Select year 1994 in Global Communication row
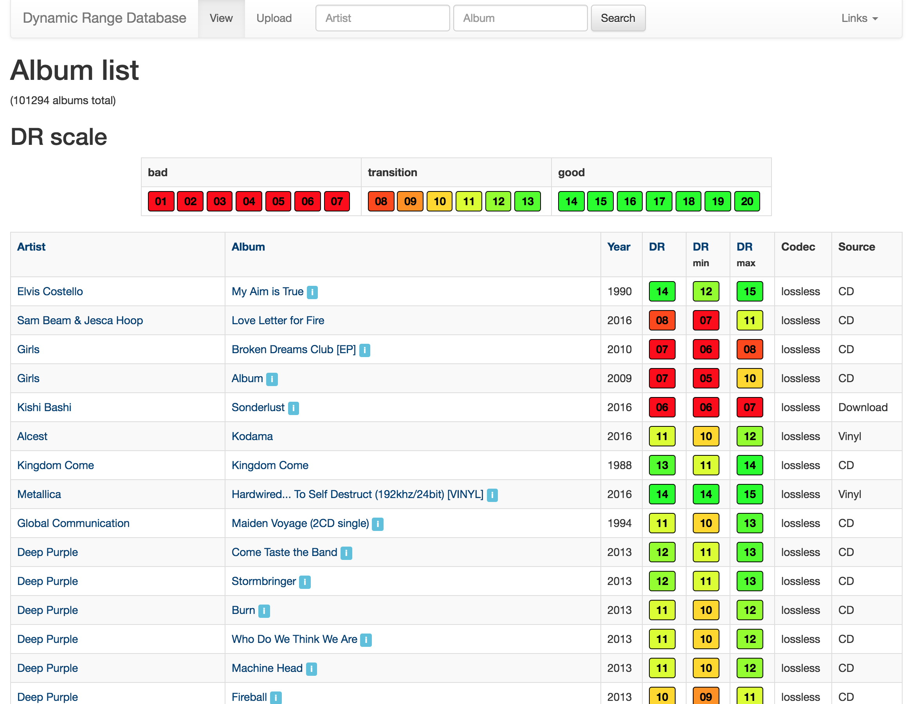Image resolution: width=912 pixels, height=704 pixels. tap(619, 523)
